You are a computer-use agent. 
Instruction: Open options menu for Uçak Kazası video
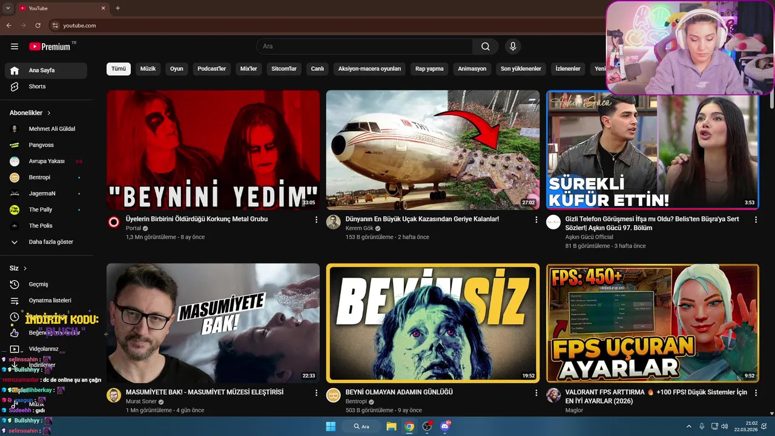coord(536,220)
